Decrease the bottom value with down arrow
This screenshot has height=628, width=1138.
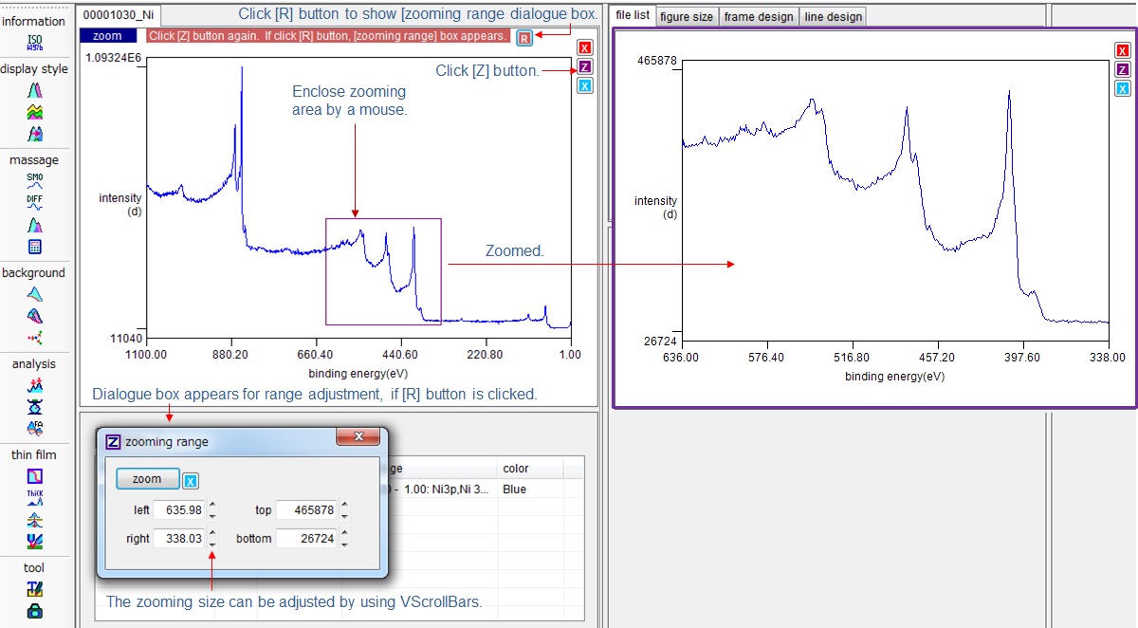343,544
